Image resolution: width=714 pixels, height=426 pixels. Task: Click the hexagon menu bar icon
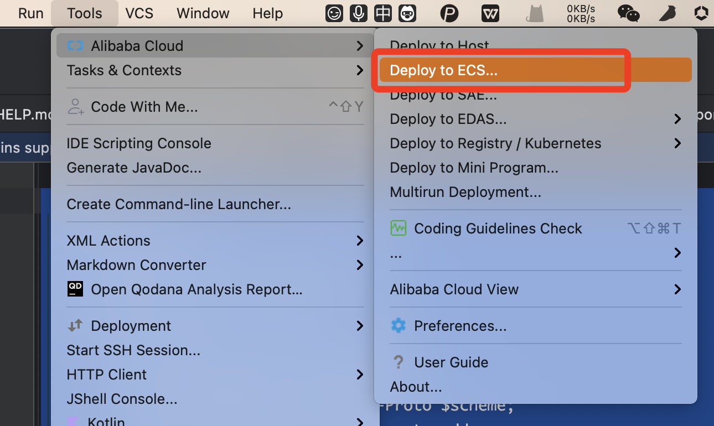701,13
